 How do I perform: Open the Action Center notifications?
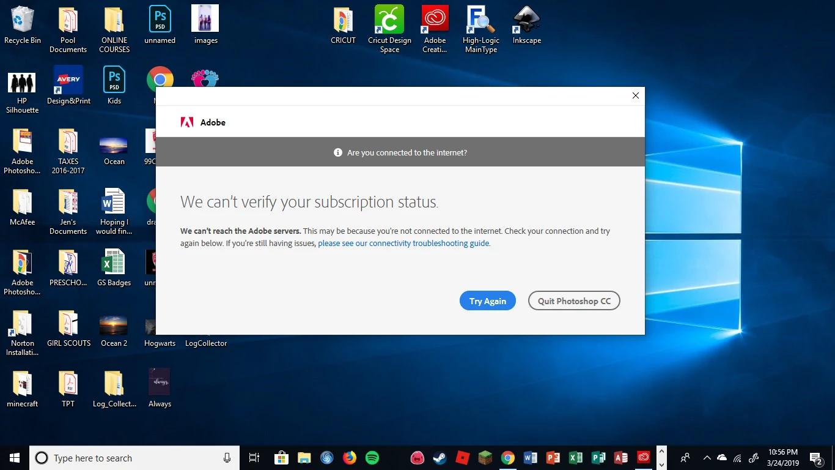pyautogui.click(x=815, y=458)
